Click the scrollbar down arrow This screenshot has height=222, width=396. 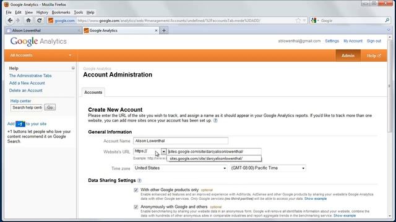[389, 216]
